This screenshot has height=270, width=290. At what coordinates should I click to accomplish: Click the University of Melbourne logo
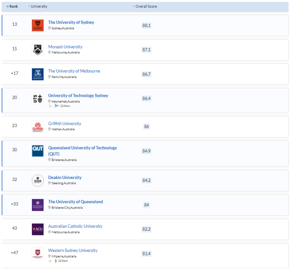pos(37,74)
